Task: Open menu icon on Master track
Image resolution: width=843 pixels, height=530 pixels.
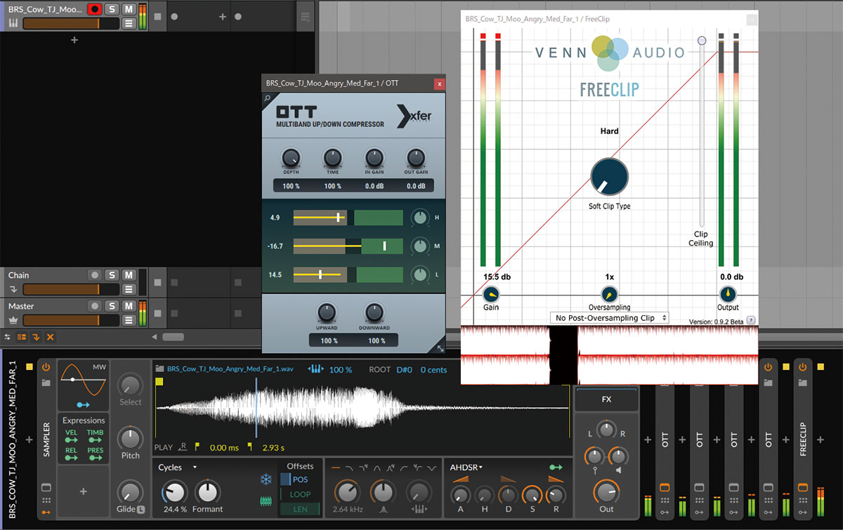Action: tap(129, 320)
